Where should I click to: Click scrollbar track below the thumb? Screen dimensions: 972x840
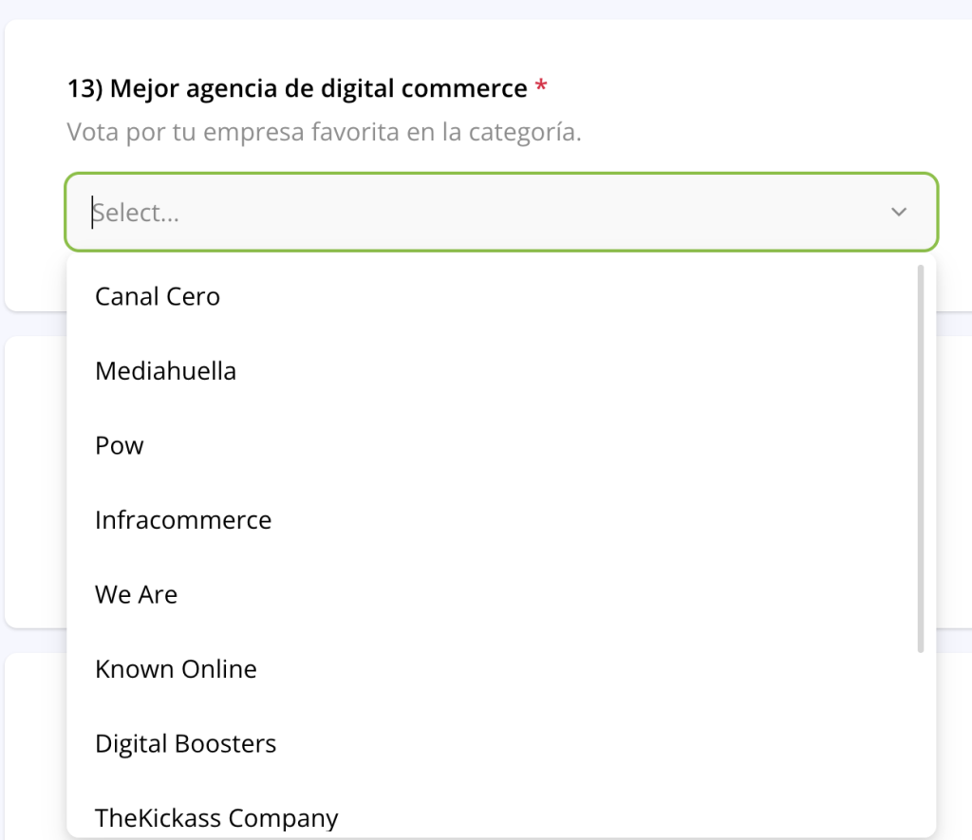click(921, 740)
